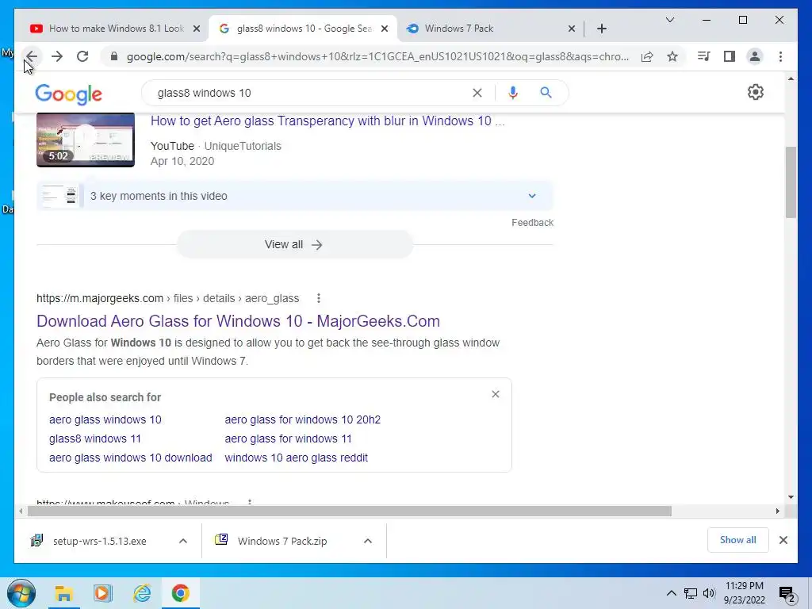This screenshot has height=609, width=812.
Task: Click the address bar URL
Action: 378,56
